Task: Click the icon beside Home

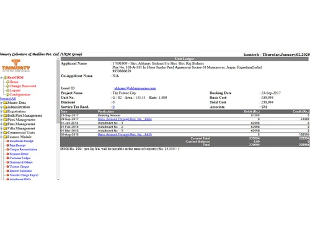Action: coord(7,82)
